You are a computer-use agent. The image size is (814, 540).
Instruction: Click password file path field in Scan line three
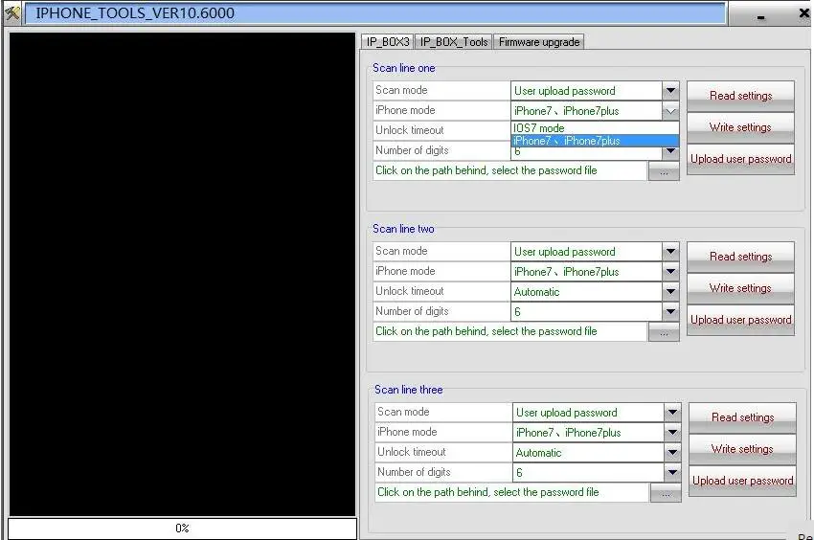(512, 493)
